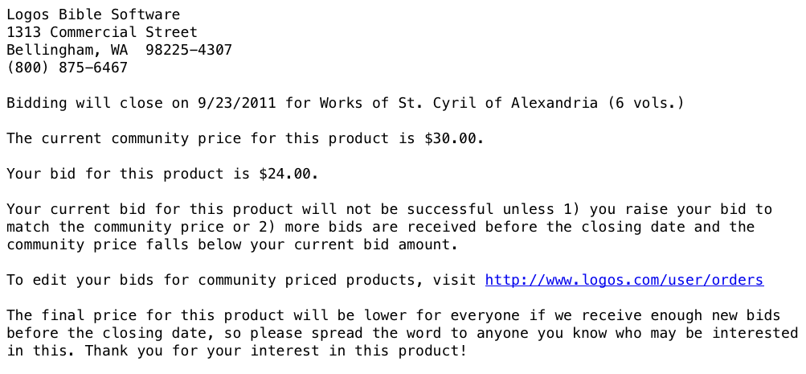Click "will not be successful" in the warning
Image resolution: width=806 pixels, height=374 pixels.
pyautogui.click(x=398, y=209)
